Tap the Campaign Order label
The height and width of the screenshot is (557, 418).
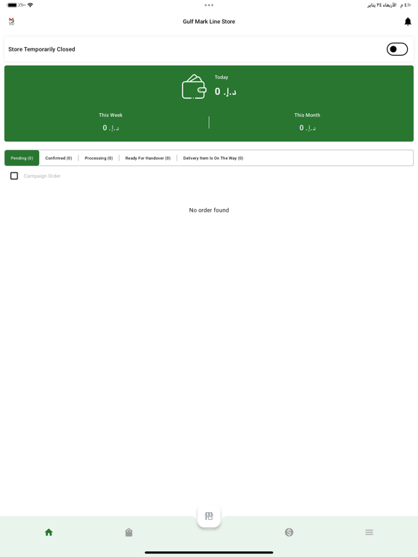42,176
